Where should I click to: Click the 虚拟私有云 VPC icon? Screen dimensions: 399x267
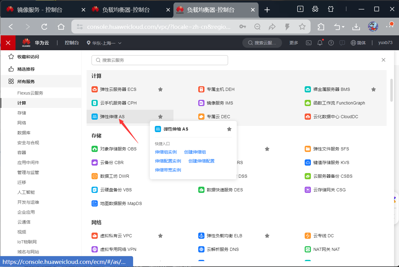pyautogui.click(x=95, y=236)
